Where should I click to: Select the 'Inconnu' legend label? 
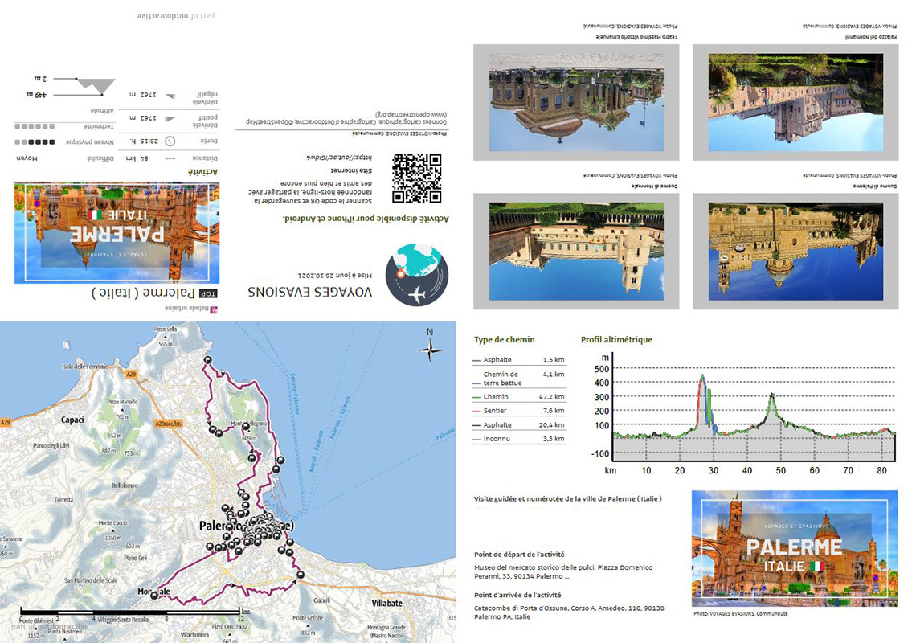[497, 439]
